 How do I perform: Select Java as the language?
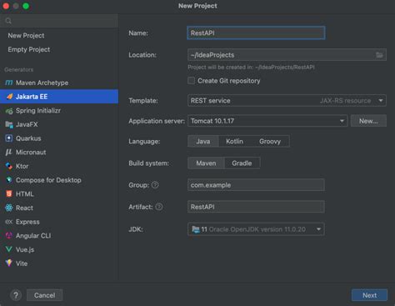(x=203, y=141)
